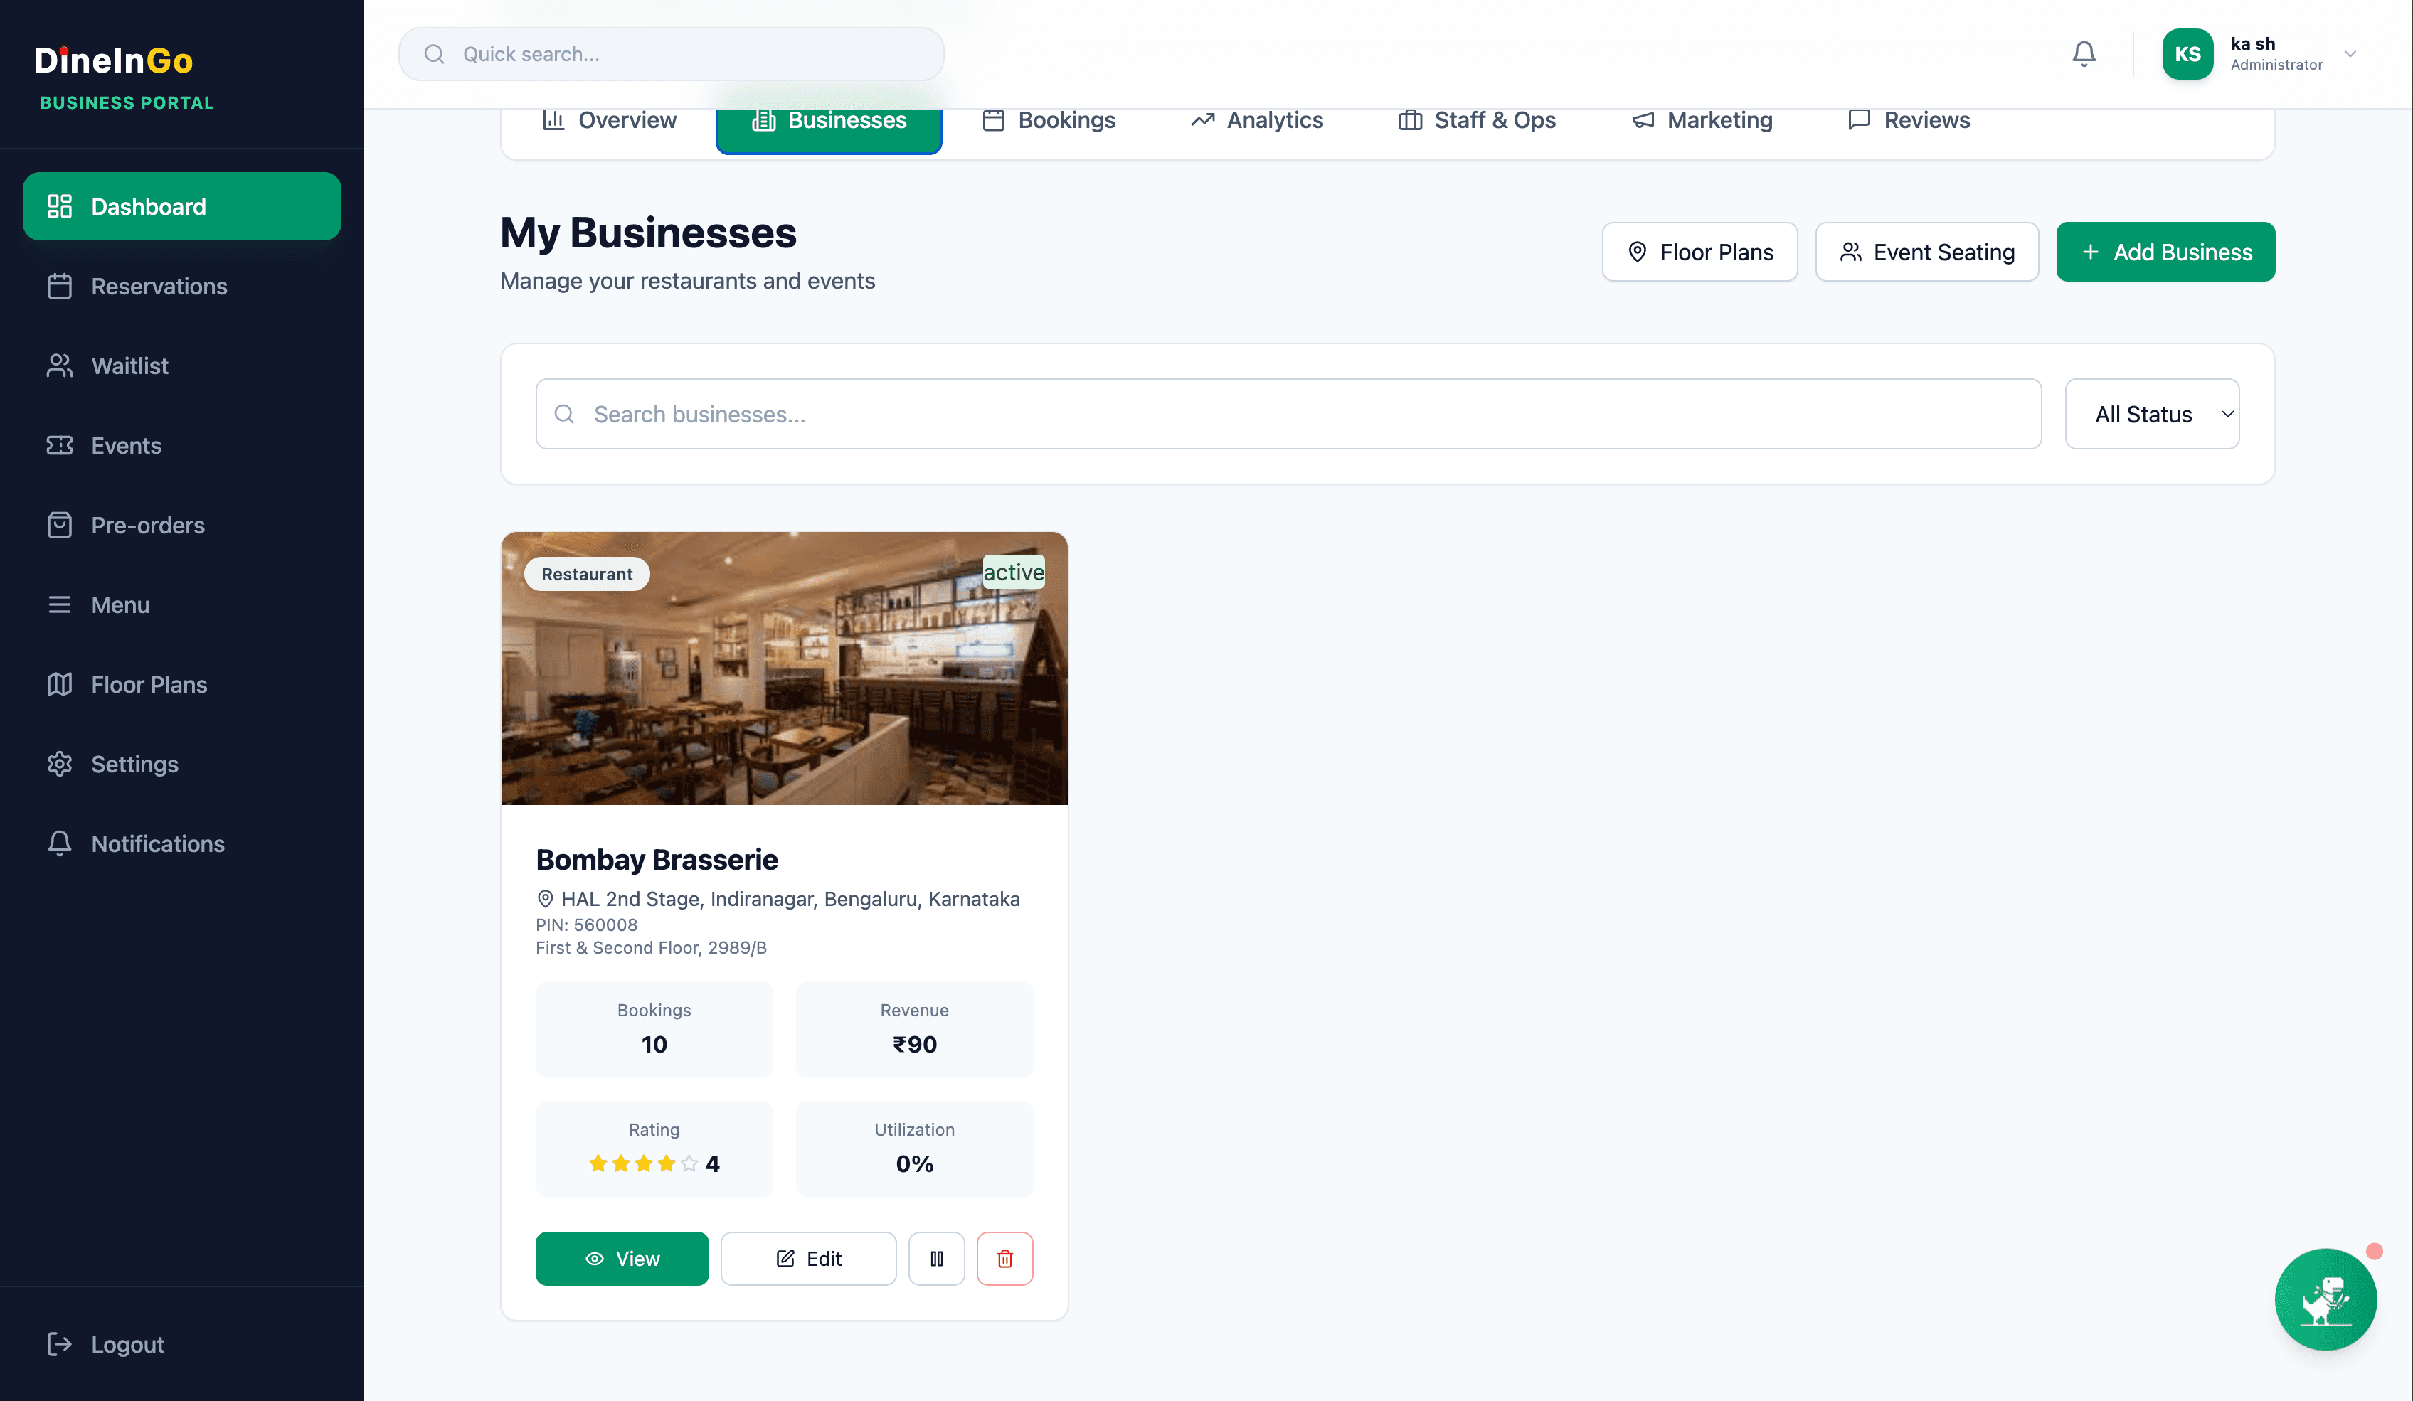The width and height of the screenshot is (2413, 1401).
Task: Click the KS avatar badge
Action: (2187, 53)
